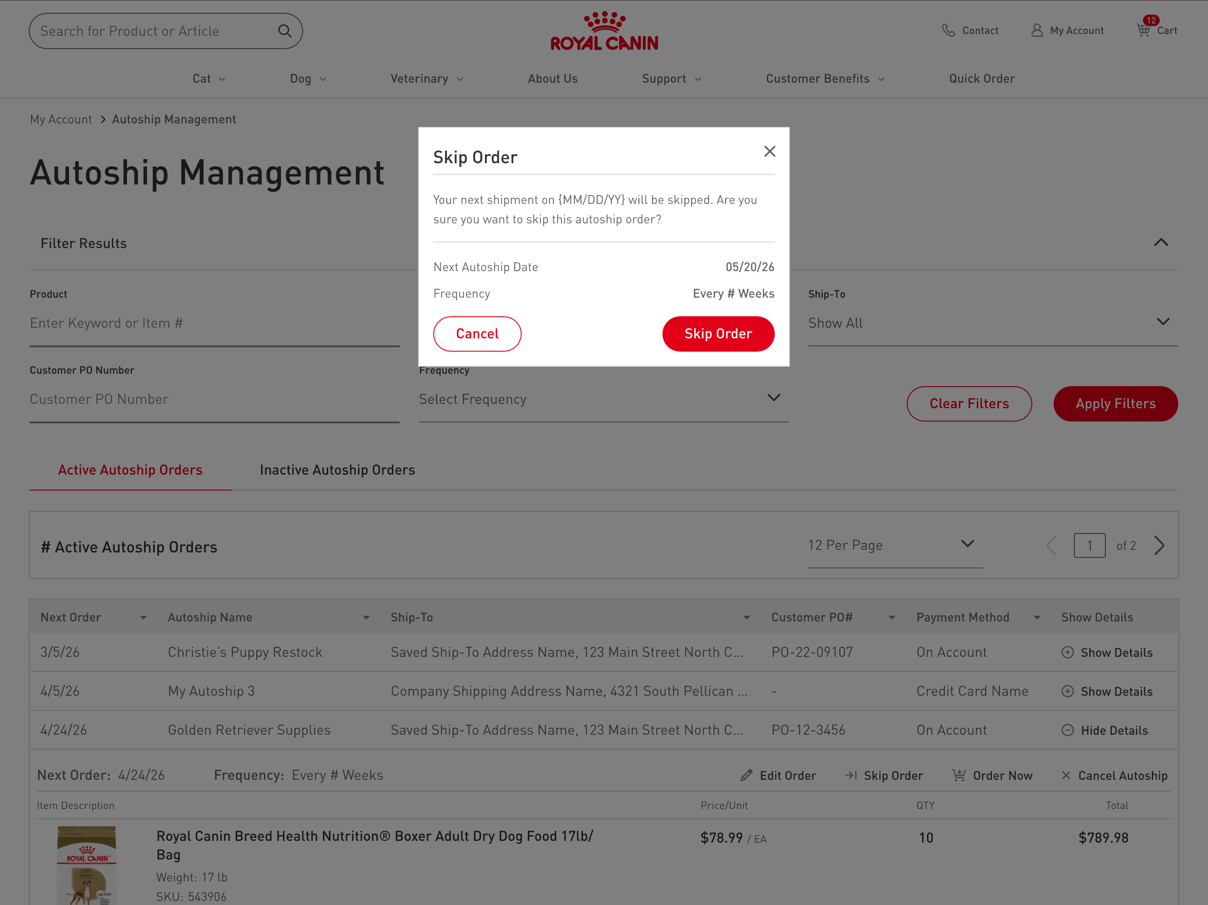The image size is (1208, 905).
Task: Collapse the Filter Results section
Action: coord(1161,243)
